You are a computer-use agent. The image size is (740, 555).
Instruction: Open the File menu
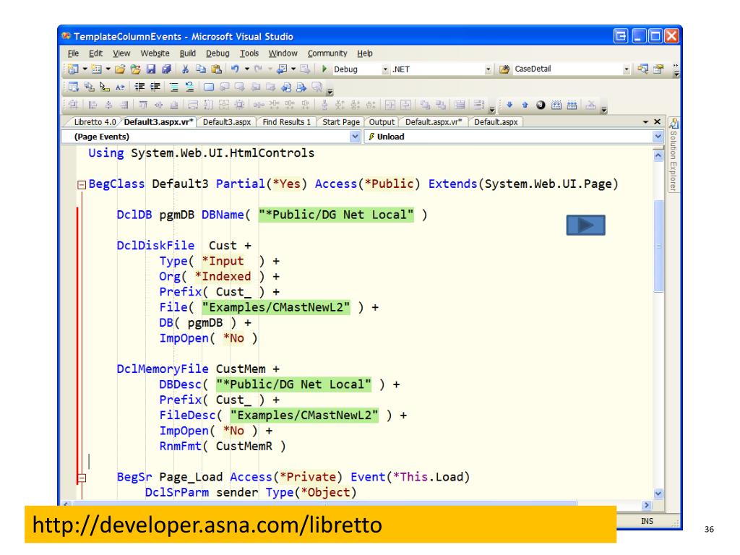click(x=73, y=53)
